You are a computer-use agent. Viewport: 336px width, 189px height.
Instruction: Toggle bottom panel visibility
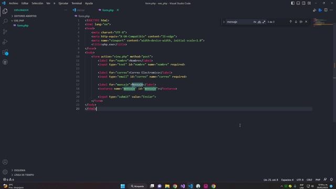click(x=298, y=3)
